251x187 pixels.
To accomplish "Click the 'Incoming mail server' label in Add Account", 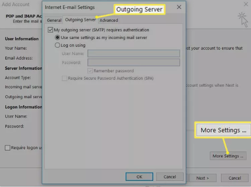I will coord(23,87).
